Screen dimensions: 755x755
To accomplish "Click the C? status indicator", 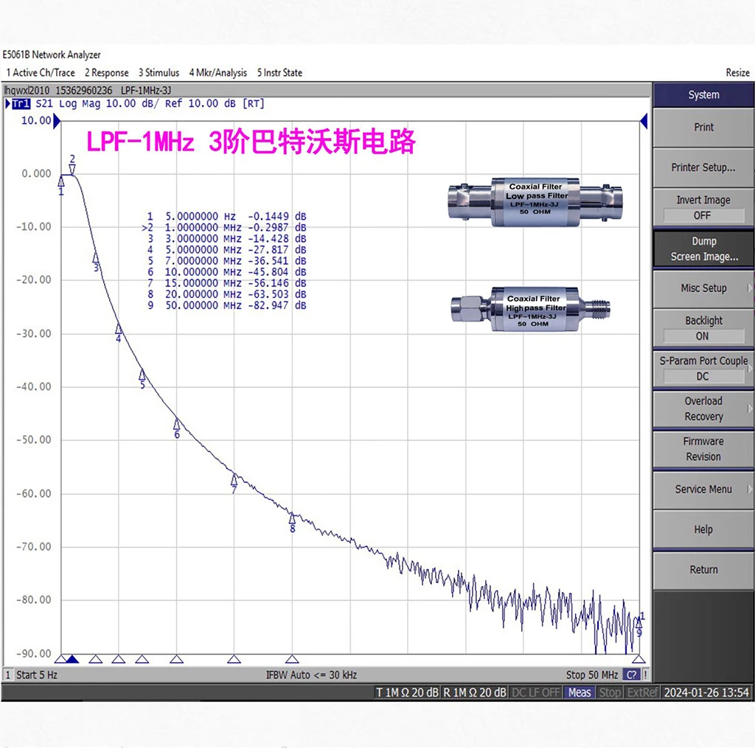I will coord(632,675).
